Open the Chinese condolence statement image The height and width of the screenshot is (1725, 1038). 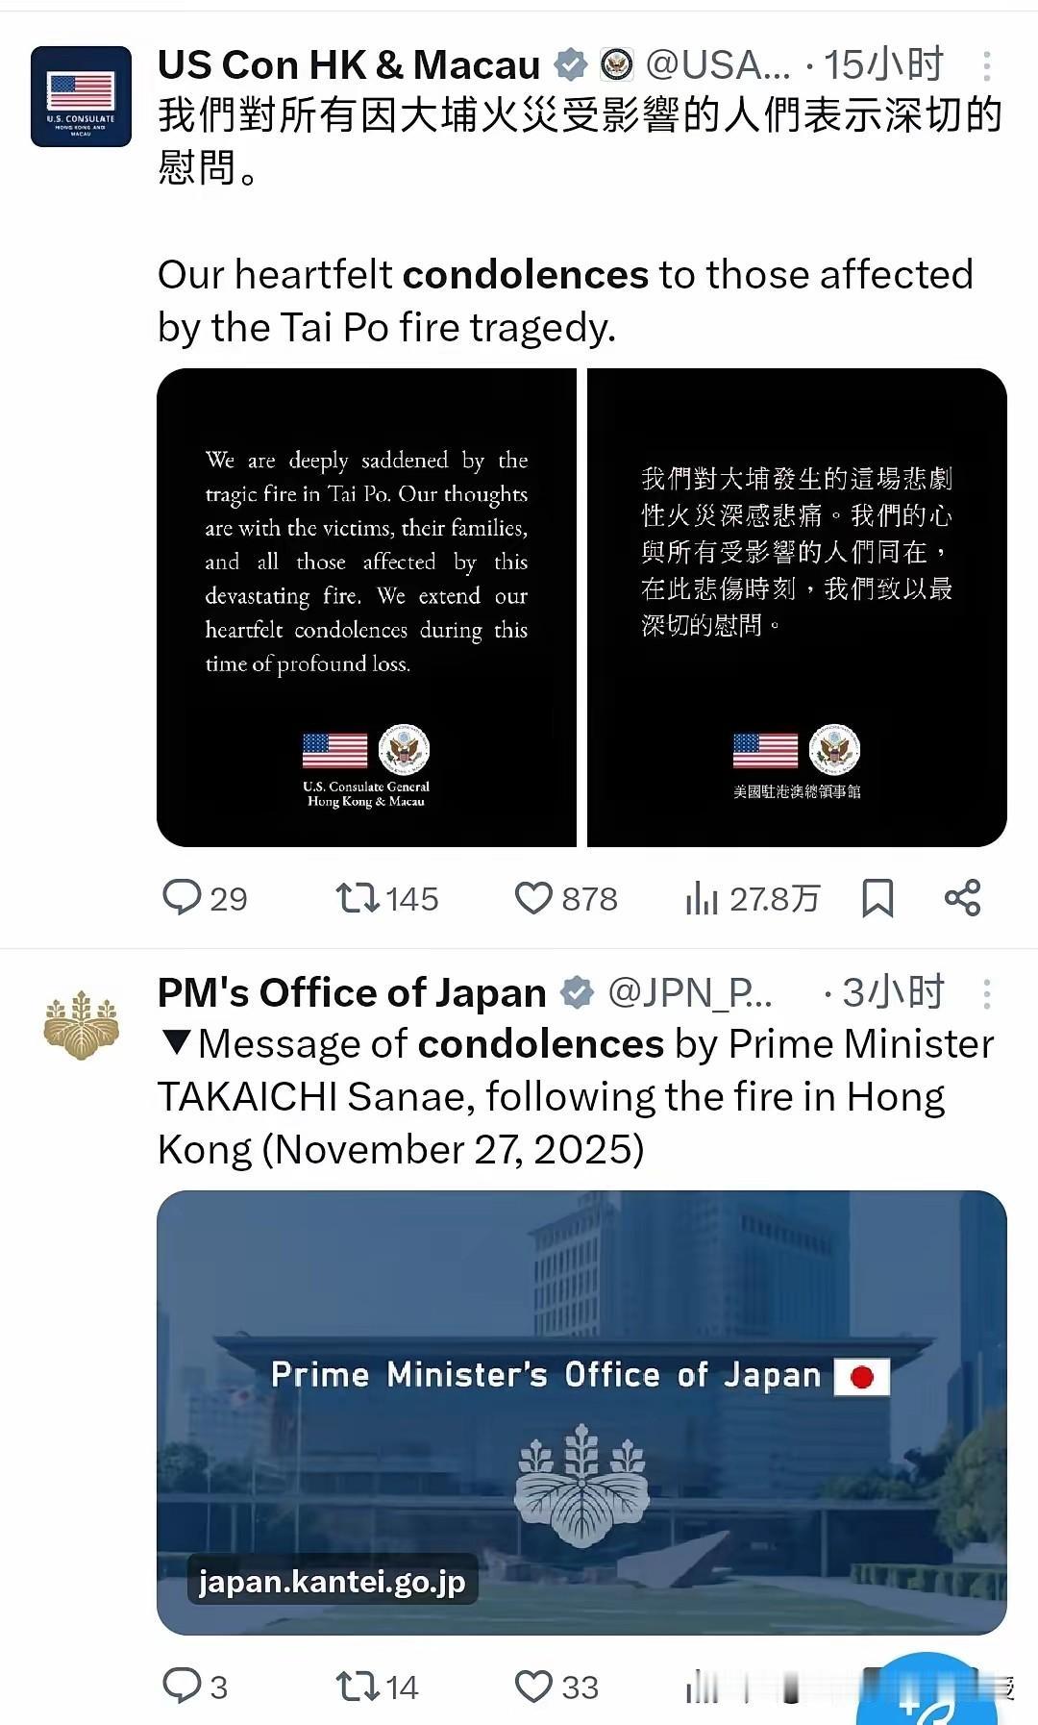tap(797, 608)
